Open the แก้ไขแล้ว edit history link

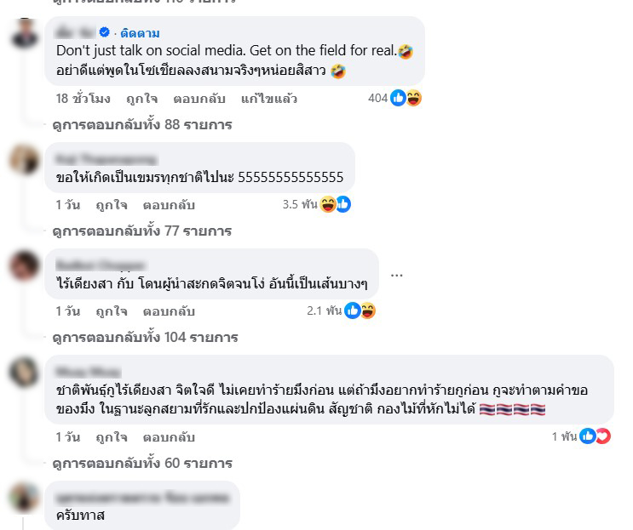point(269,99)
